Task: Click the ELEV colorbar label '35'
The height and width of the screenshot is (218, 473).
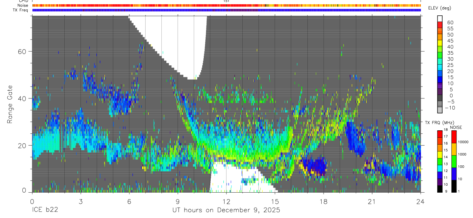Action: tap(450, 53)
